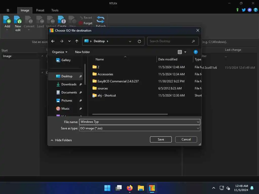This screenshot has width=259, height=194.
Task: Sort files by Date modified column
Action: pyautogui.click(x=168, y=59)
